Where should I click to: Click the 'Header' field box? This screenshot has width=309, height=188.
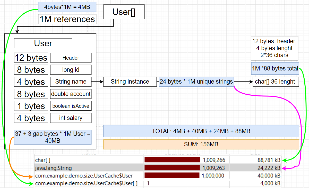[71, 58]
